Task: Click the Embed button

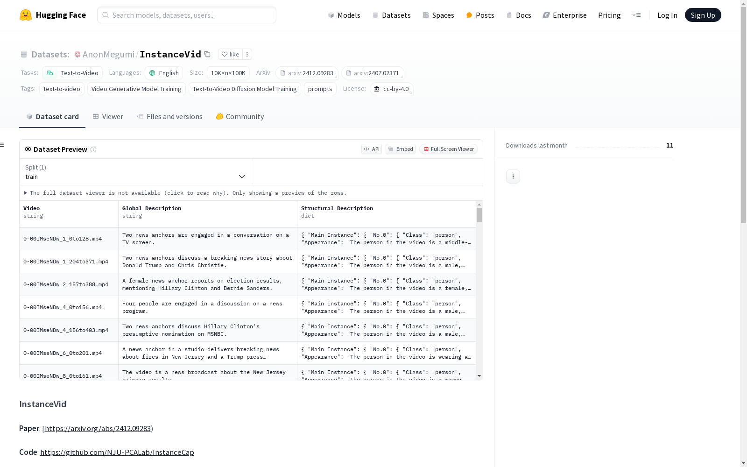Action: click(401, 149)
